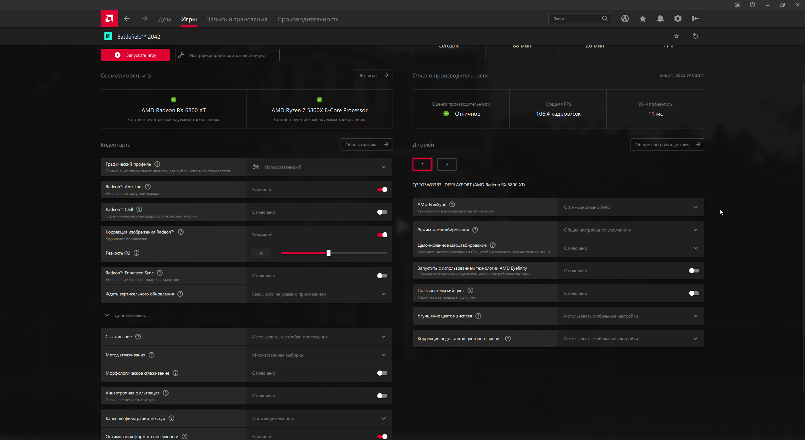This screenshot has height=440, width=805.
Task: Go back using the left arrow
Action: 127,19
